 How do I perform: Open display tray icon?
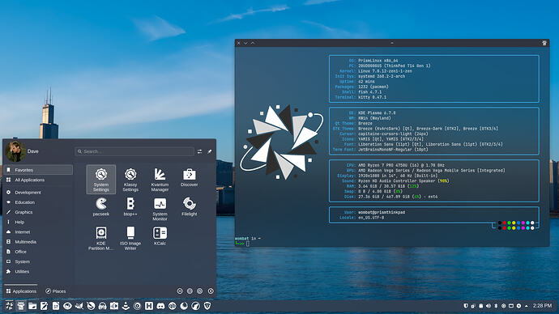[x=511, y=306]
